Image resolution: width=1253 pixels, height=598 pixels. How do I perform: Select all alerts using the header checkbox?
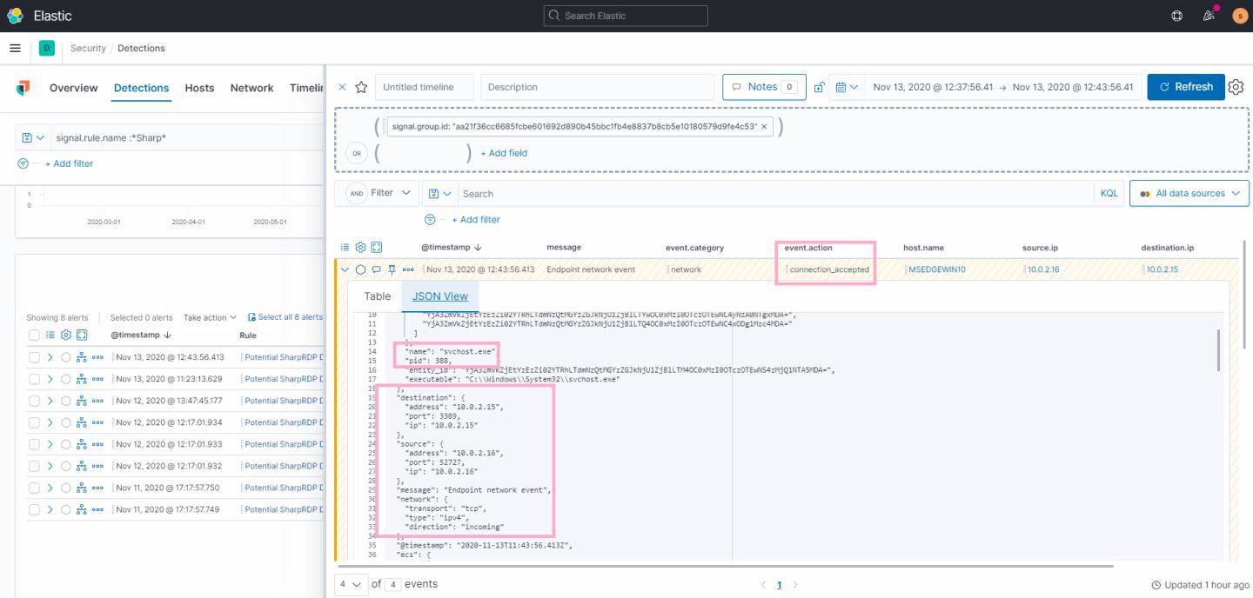click(x=35, y=335)
